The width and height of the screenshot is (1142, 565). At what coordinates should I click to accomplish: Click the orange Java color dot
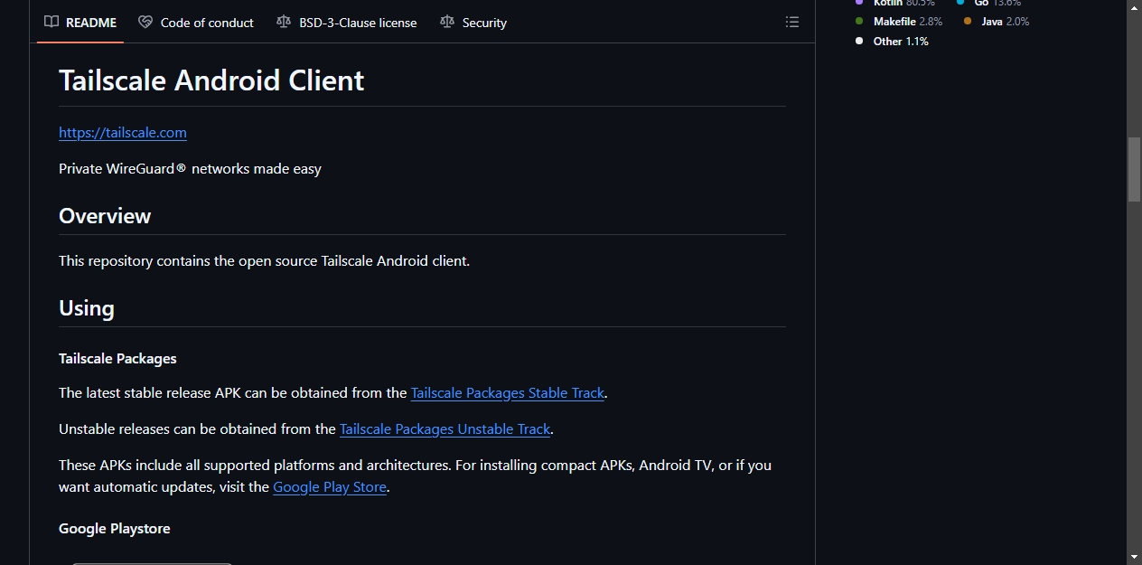click(968, 22)
